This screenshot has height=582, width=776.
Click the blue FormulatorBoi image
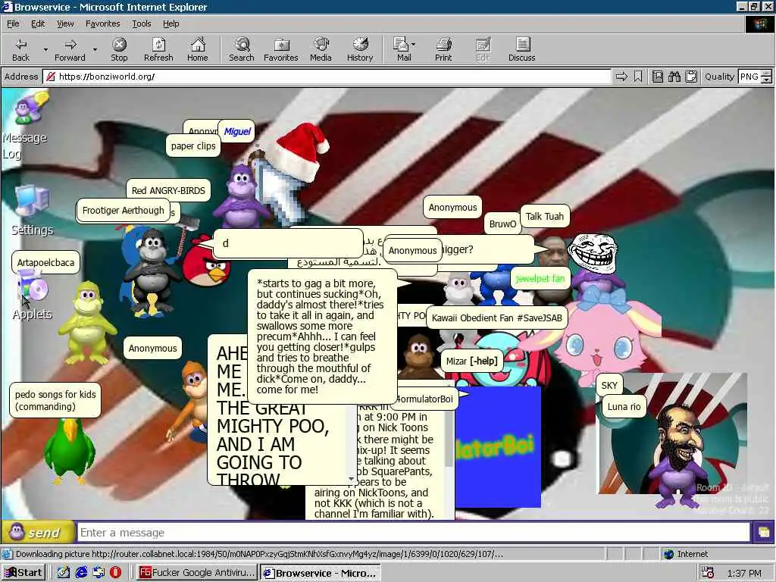497,447
